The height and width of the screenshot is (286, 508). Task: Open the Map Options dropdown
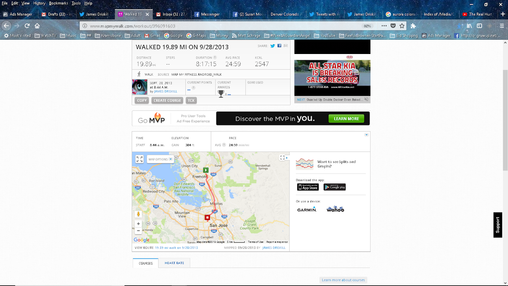coord(160,159)
